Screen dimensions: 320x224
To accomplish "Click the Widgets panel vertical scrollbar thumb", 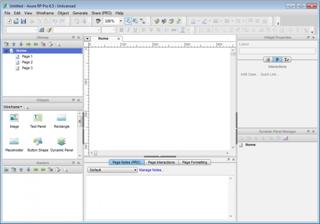I will [80, 121].
